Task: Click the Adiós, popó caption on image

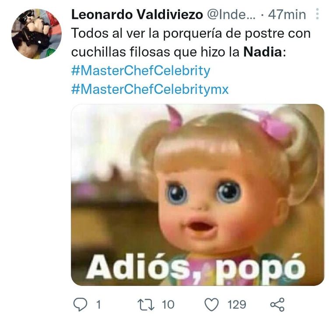Action: tap(196, 268)
